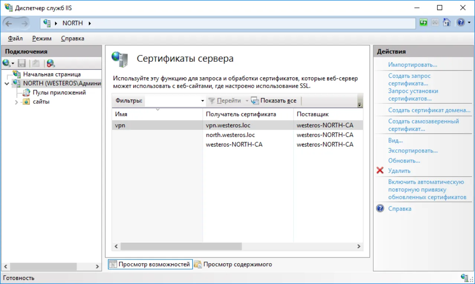
Task: Click the back navigation arrow
Action: click(9, 23)
